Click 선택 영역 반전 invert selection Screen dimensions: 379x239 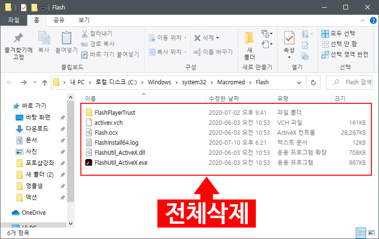tap(345, 54)
